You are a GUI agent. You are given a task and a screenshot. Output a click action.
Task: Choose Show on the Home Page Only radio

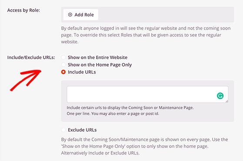tap(63, 64)
